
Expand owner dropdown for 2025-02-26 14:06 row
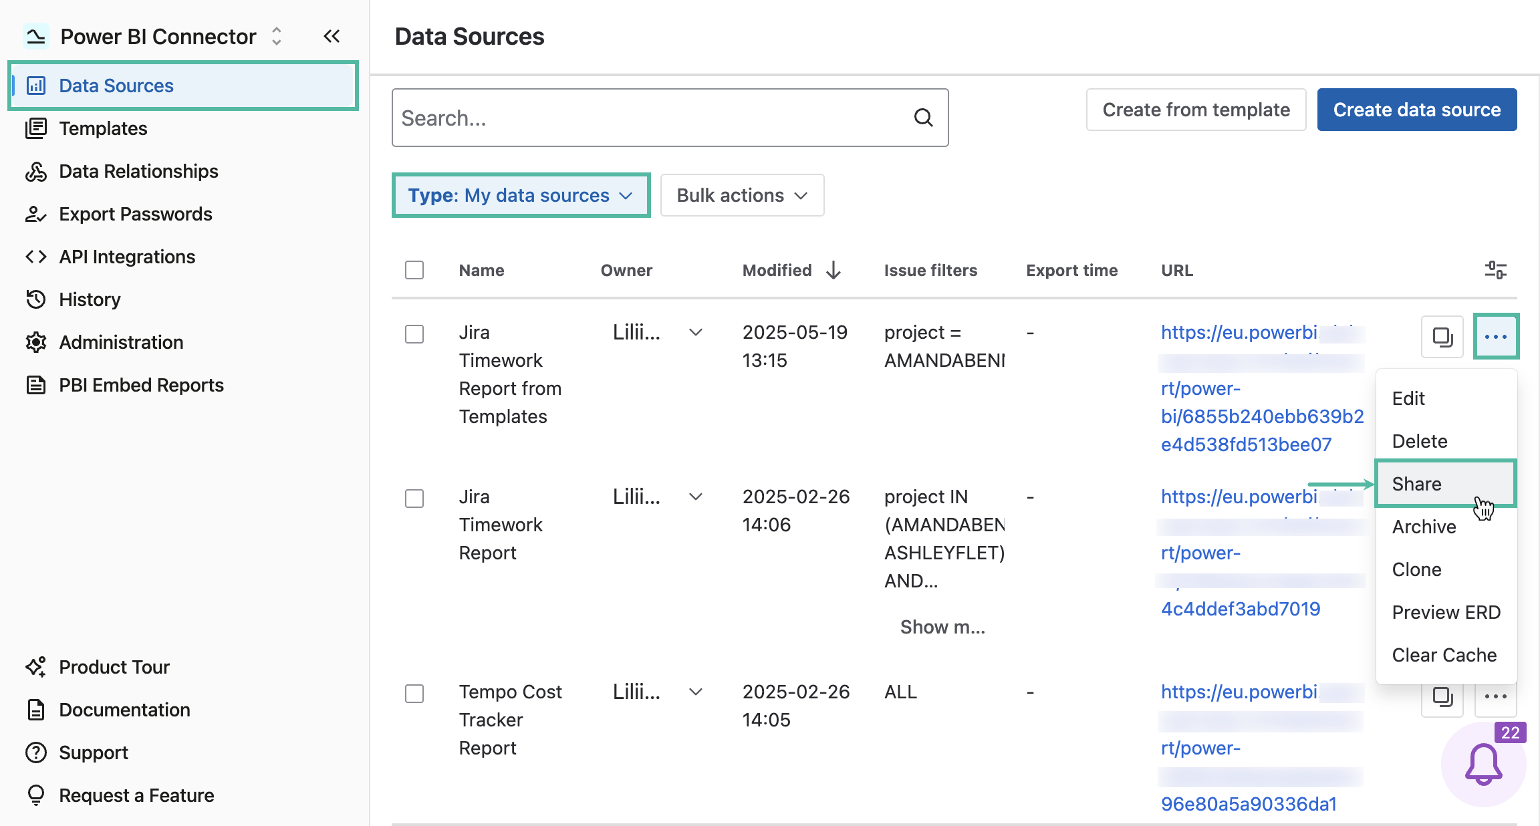click(x=696, y=497)
